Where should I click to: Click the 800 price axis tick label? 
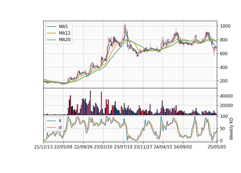(224, 40)
